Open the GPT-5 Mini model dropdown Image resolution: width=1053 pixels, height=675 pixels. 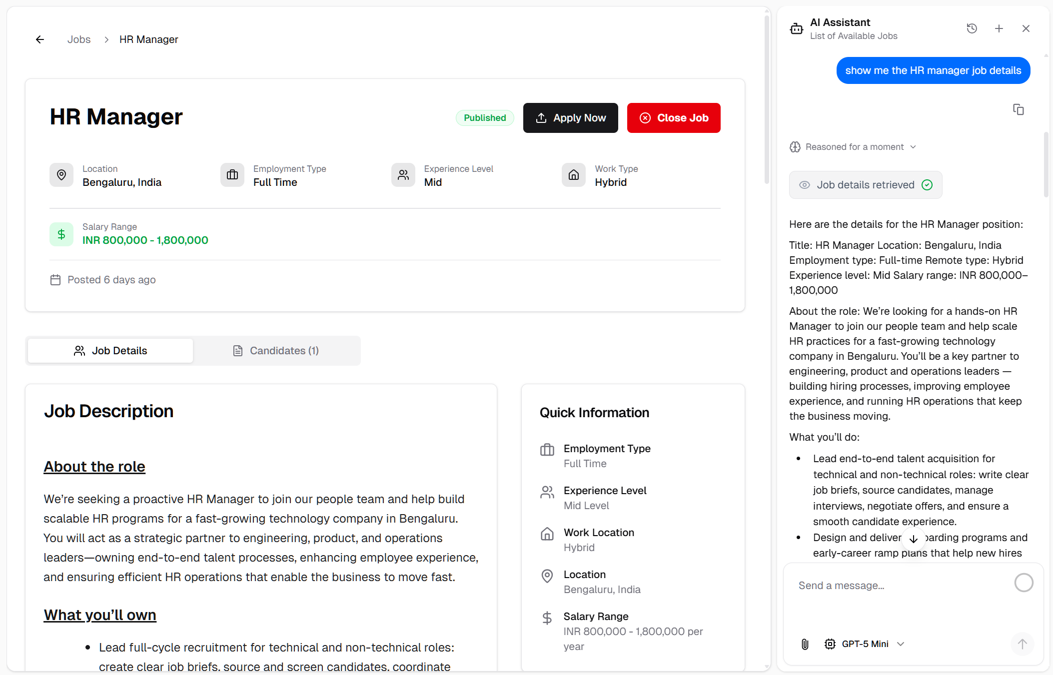(x=866, y=644)
